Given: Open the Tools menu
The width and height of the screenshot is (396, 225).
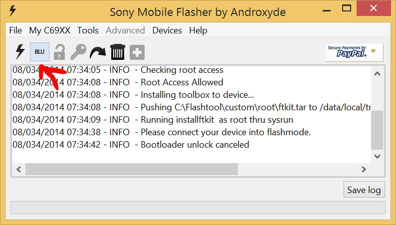Looking at the screenshot, I should point(88,30).
